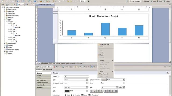The image size is (172, 96).
Task: Open the font Size dropdown
Action: 117,87
